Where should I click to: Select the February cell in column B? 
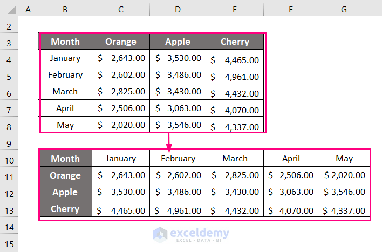tap(65, 75)
